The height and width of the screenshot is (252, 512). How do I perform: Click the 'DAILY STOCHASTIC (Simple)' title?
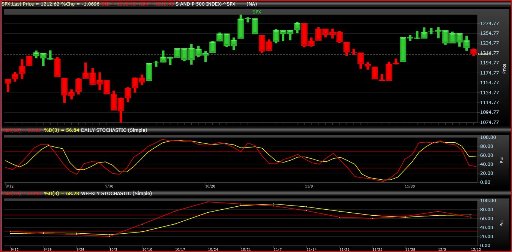coord(114,130)
